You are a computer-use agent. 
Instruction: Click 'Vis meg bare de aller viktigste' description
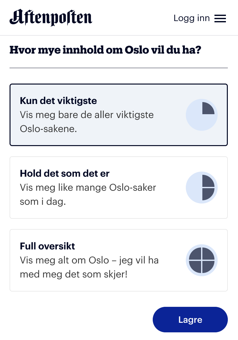point(87,115)
